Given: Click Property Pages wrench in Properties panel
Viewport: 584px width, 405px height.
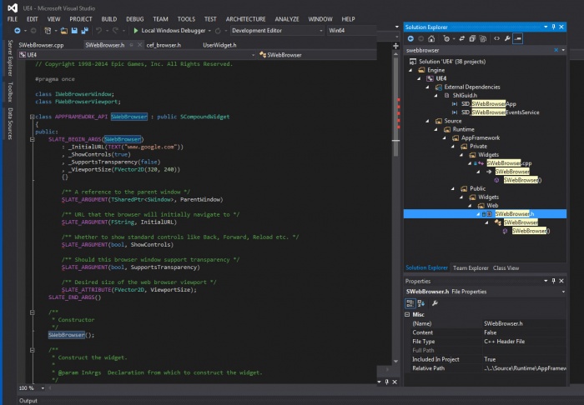Looking at the screenshot, I should pos(435,302).
